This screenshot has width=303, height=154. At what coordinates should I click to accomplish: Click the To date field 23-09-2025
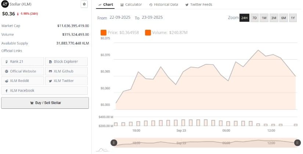coord(152,17)
